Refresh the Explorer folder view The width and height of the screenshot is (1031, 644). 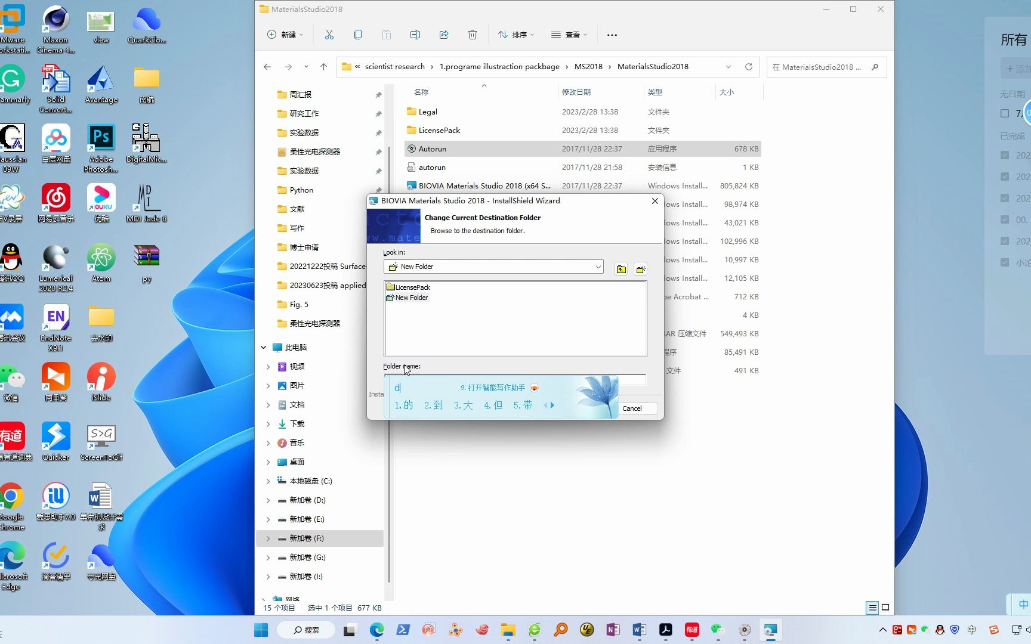[x=749, y=67]
